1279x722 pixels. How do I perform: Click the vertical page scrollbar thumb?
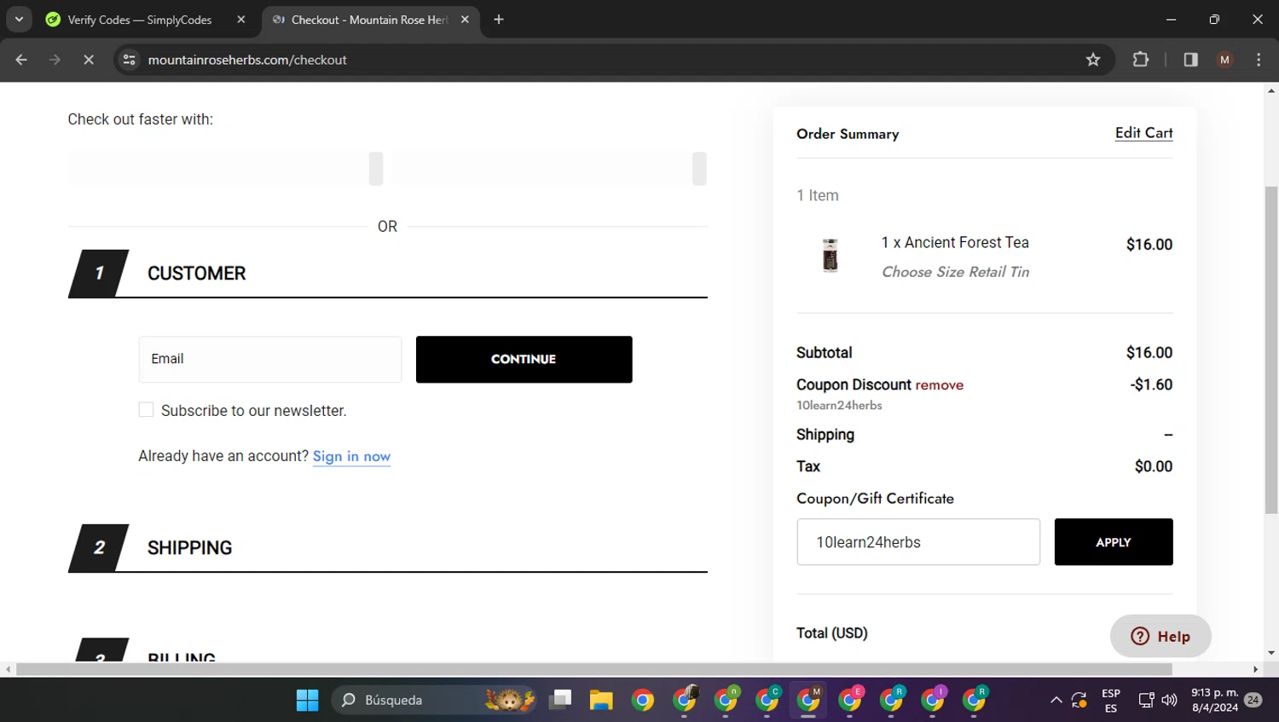coord(1271,349)
